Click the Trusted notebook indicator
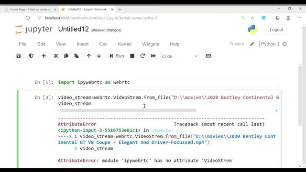This screenshot has width=306, height=172. 237,44
